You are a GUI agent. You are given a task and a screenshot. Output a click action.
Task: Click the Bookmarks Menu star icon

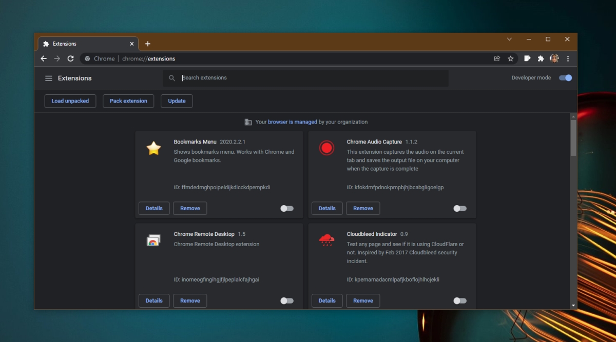click(153, 148)
